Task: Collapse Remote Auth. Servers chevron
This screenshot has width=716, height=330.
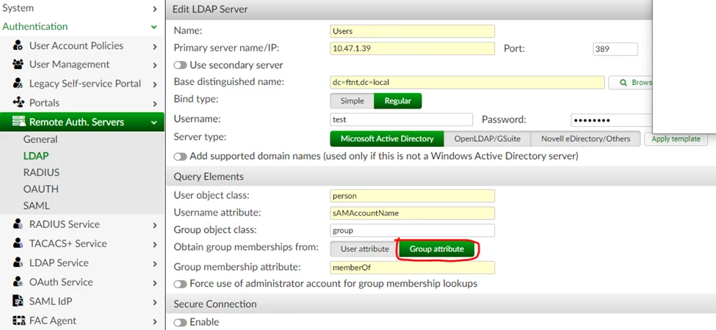Action: click(154, 122)
